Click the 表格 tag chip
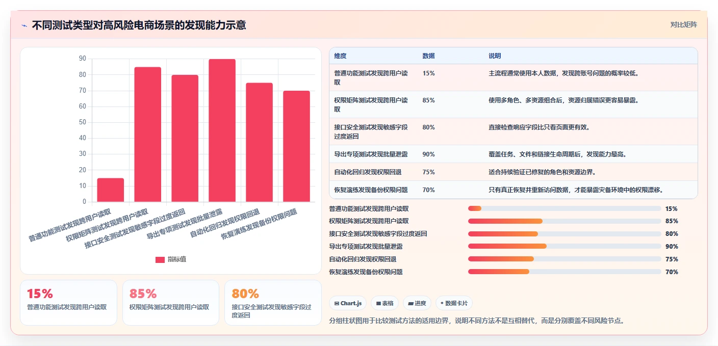This screenshot has height=346, width=718. tap(384, 303)
